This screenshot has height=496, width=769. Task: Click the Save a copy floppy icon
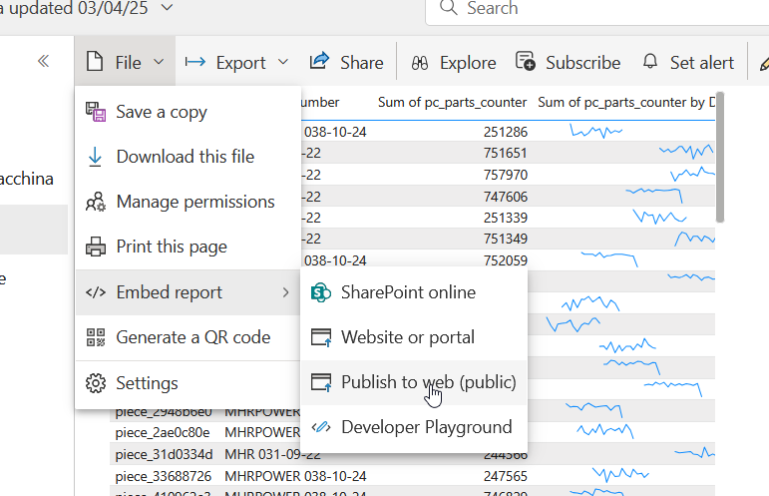pos(96,112)
